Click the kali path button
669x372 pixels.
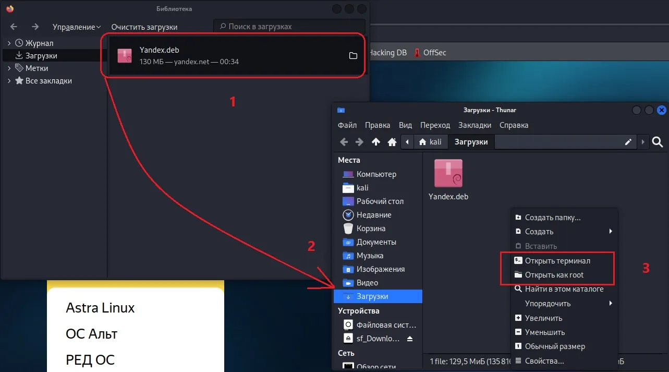pos(431,142)
